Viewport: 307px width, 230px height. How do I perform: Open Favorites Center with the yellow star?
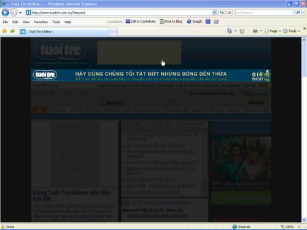click(x=4, y=31)
